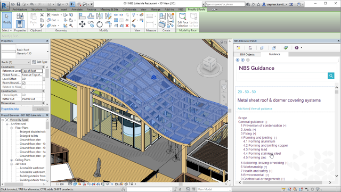
Task: Open the Massing & Site ribbon tab
Action: pyautogui.click(x=109, y=10)
